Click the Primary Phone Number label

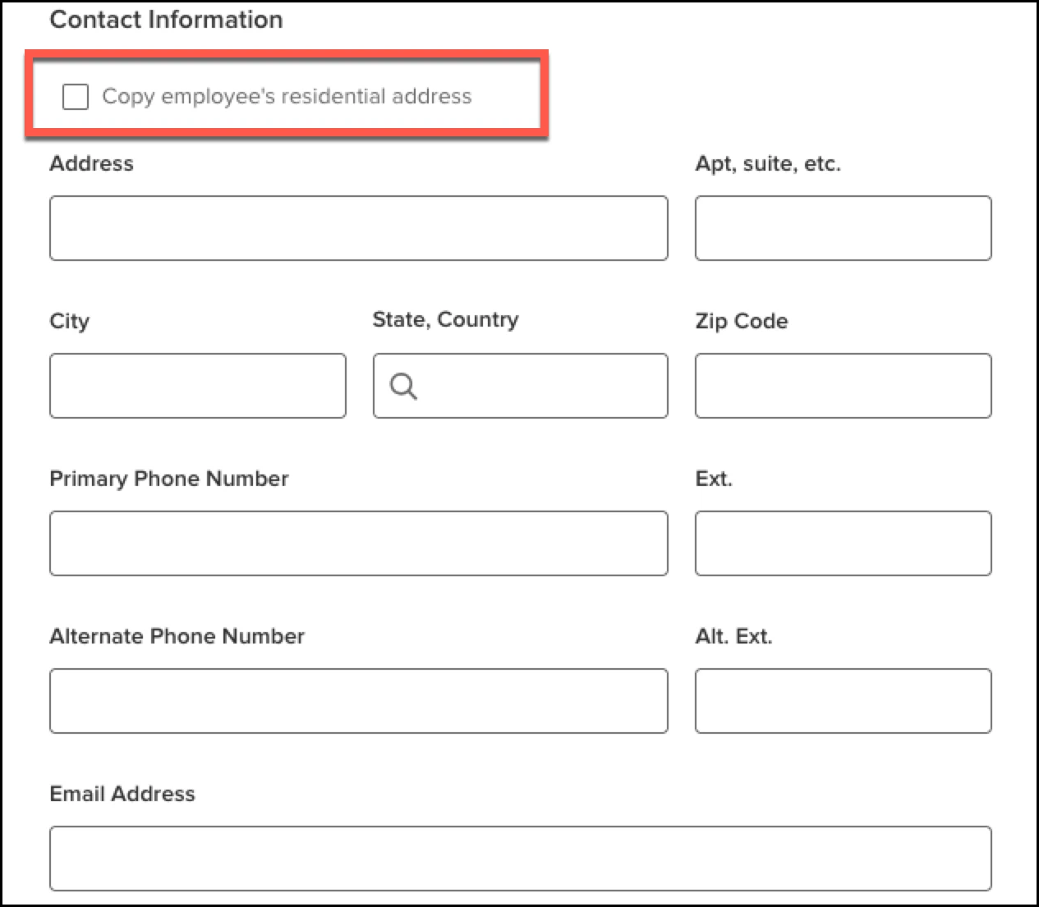[x=169, y=479]
